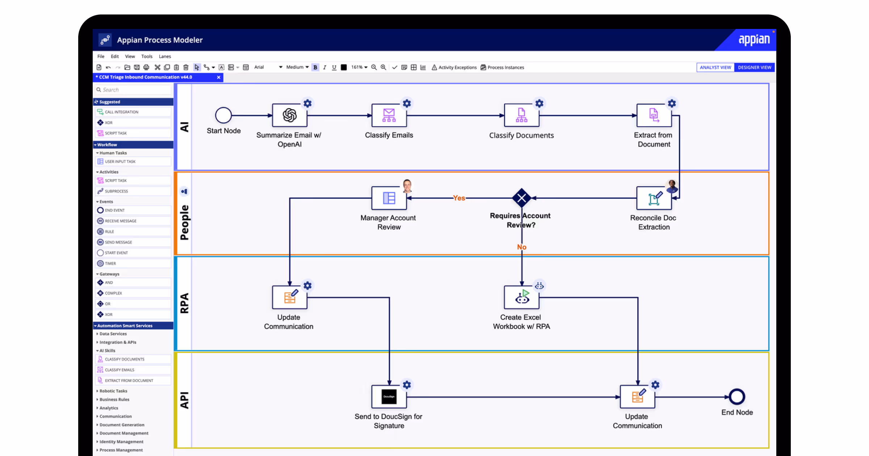The image size is (869, 456).
Task: Switch to Analyst View
Action: coord(715,67)
